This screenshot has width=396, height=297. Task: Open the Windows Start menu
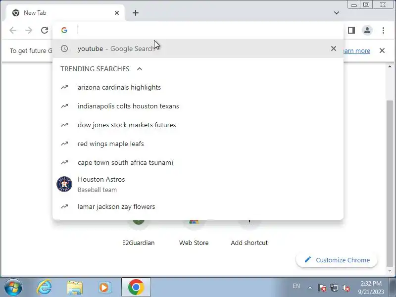pos(13,288)
